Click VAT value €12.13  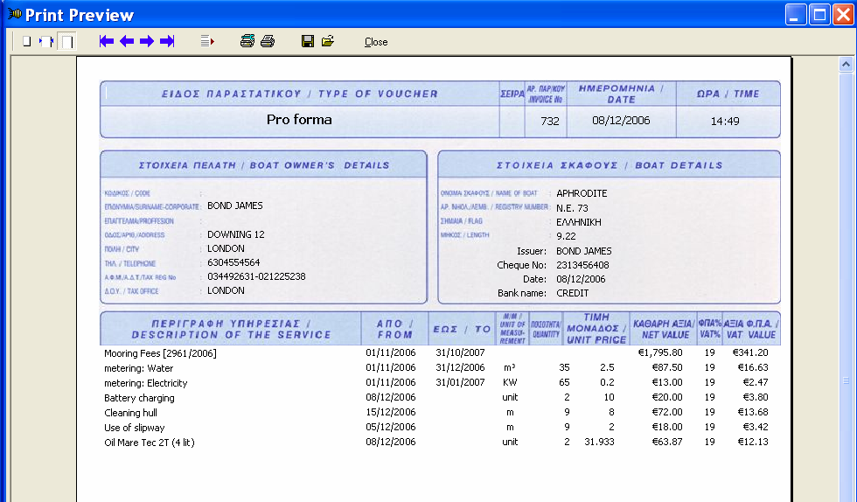point(753,442)
